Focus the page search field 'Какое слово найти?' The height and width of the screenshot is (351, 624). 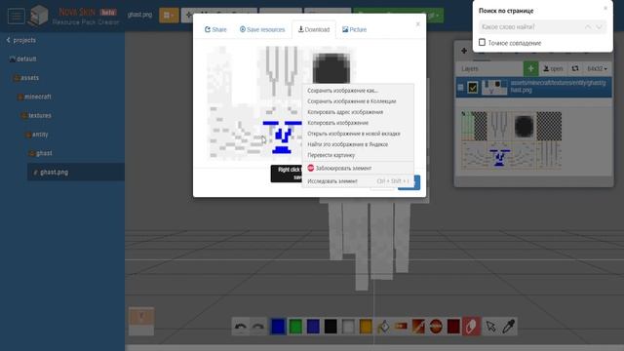530,27
